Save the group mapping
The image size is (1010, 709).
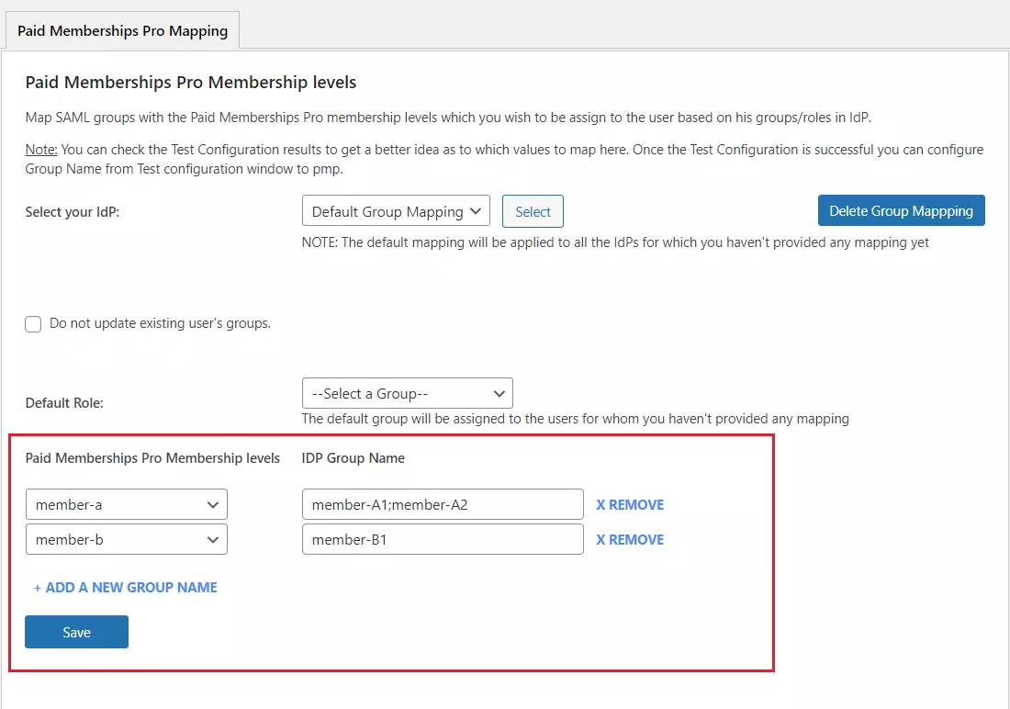tap(76, 632)
